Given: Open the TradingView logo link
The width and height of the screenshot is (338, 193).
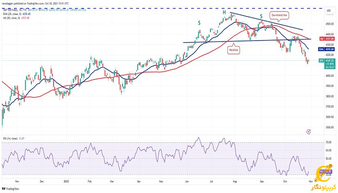Looking at the screenshot, I should 10,189.
